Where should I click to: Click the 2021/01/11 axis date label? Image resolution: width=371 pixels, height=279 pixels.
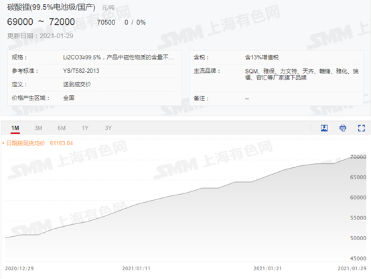point(137,268)
